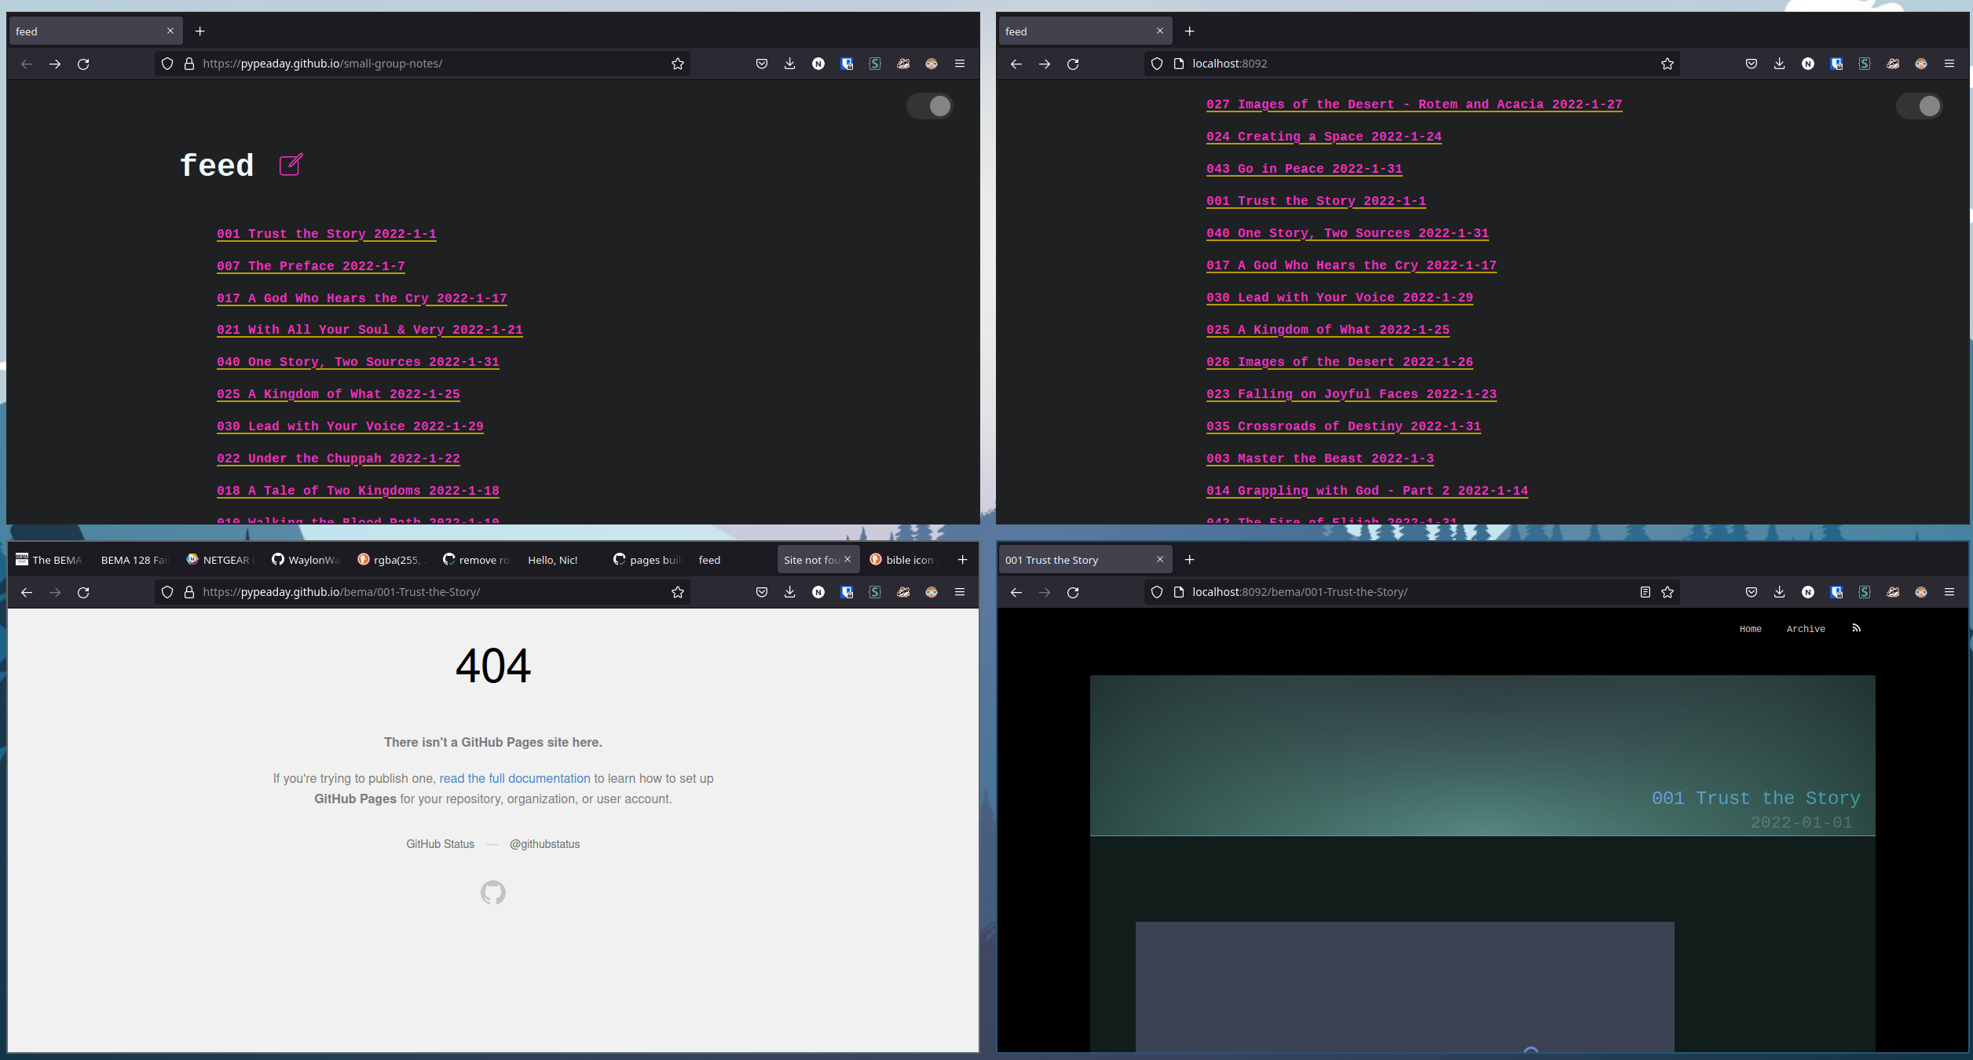Open the padlock site security dropdown
Viewport: 1973px width, 1060px height.
pos(188,64)
